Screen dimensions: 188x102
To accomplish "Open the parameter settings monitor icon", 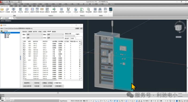I will (13, 9).
